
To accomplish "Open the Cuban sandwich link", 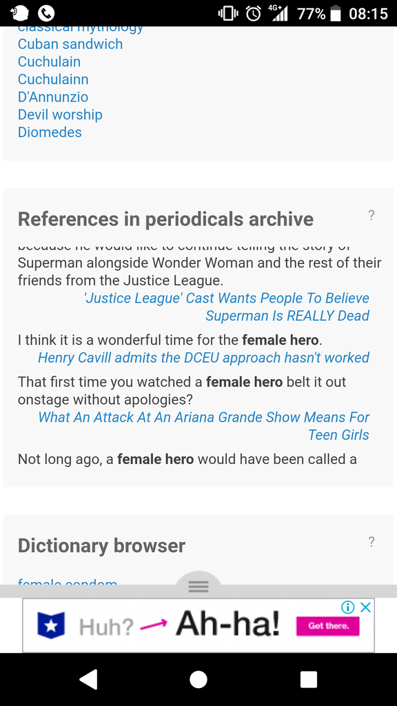I will click(70, 44).
